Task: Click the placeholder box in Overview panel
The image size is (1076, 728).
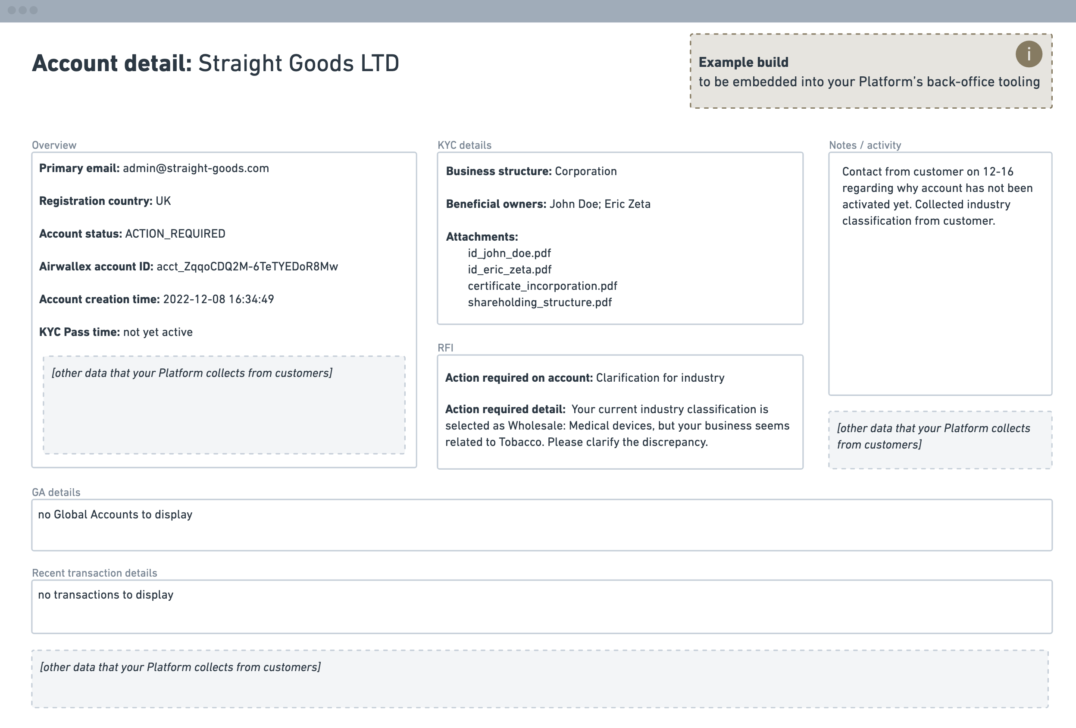Action: [224, 405]
